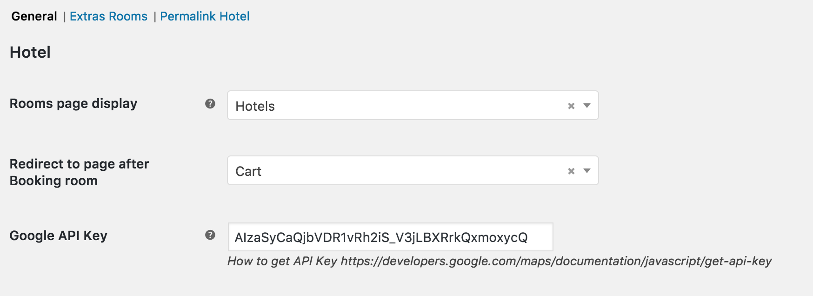Click the Google API Key label
813x296 pixels.
(59, 235)
